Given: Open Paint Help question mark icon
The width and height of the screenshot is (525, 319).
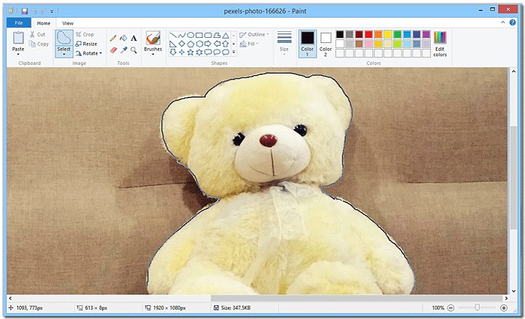Looking at the screenshot, I should (513, 23).
